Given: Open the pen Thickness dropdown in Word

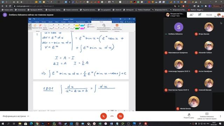Looking at the screenshot, I should click(x=91, y=27).
